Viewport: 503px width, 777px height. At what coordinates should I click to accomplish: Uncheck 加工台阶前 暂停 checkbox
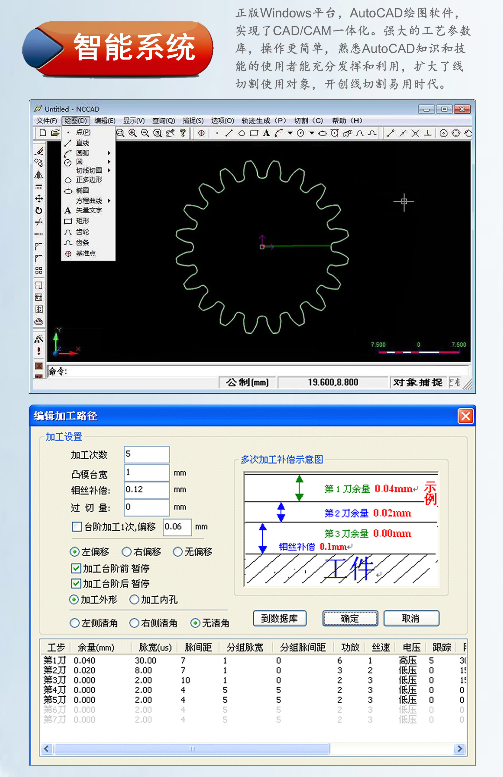[x=76, y=568]
